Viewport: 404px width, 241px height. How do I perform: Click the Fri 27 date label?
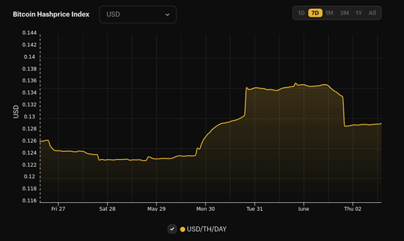58,209
